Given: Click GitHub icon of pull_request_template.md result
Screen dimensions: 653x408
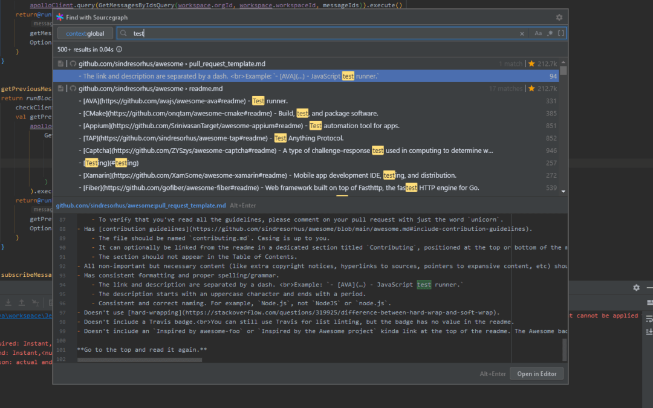Looking at the screenshot, I should pyautogui.click(x=73, y=63).
